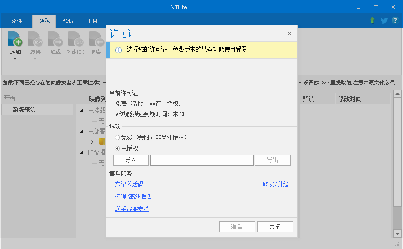Image resolution: width=403 pixels, height=249 pixels.
Task: Click the yellow folder icon in image tree
Action: (102, 142)
